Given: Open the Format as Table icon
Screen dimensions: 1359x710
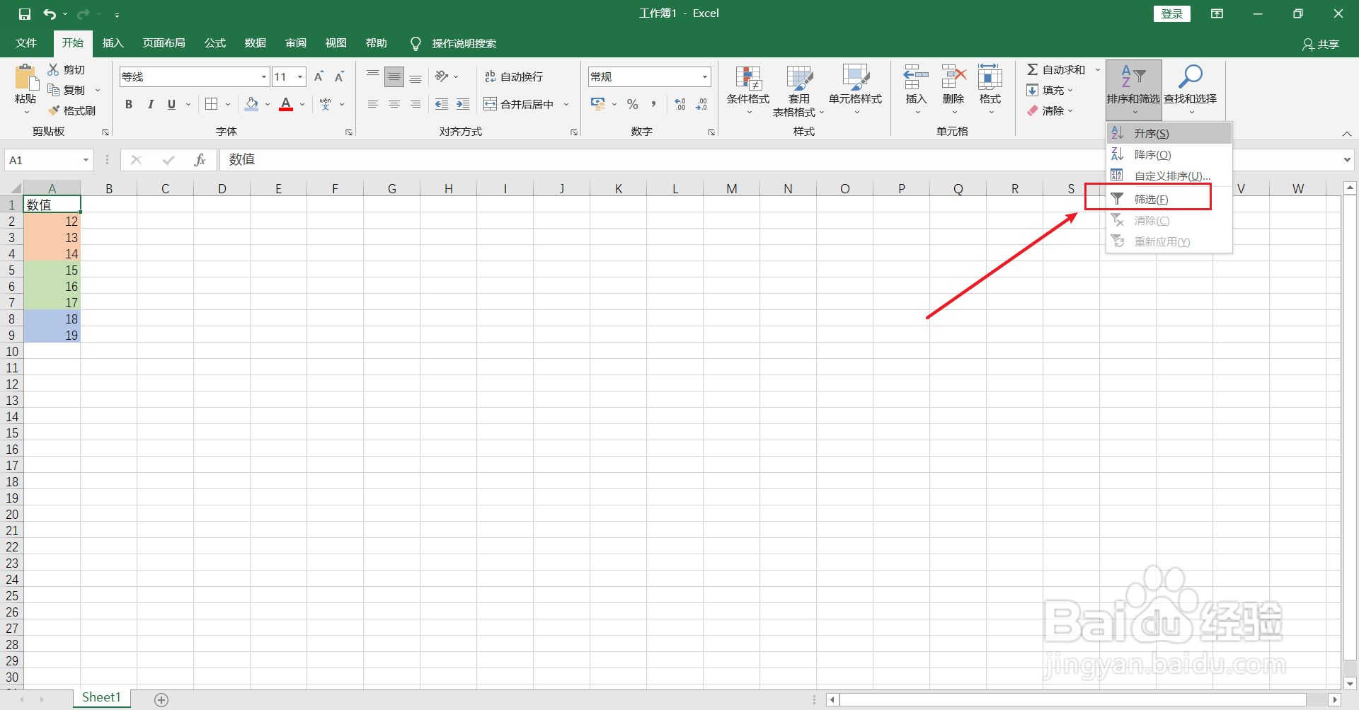Looking at the screenshot, I should [799, 78].
